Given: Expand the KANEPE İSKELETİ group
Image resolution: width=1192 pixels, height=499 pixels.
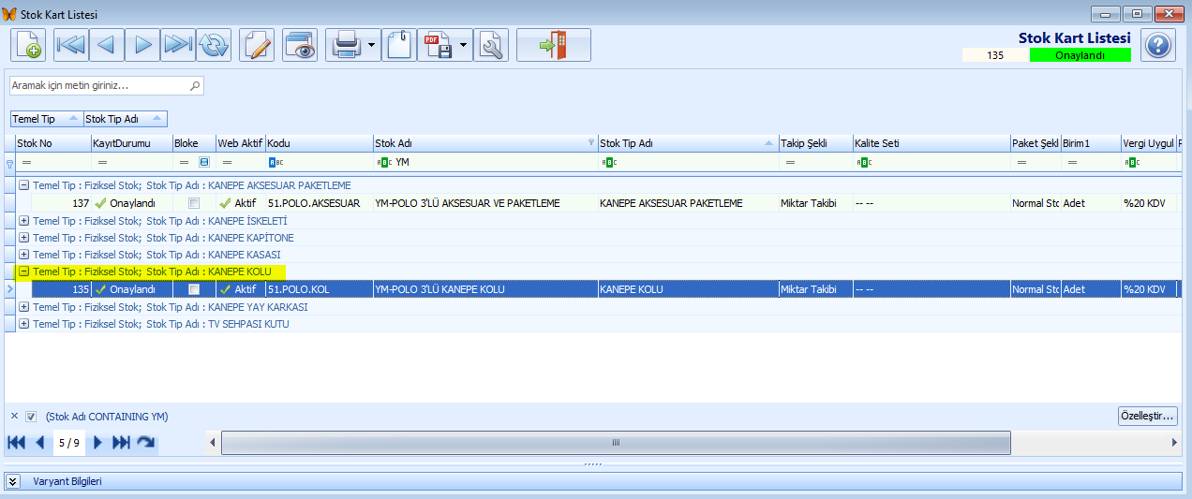Looking at the screenshot, I should (x=24, y=221).
